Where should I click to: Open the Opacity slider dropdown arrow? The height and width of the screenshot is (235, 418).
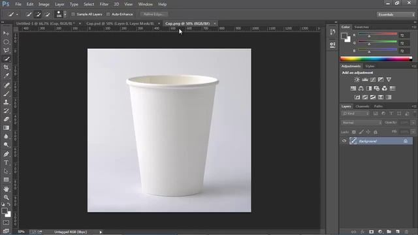[x=413, y=123]
